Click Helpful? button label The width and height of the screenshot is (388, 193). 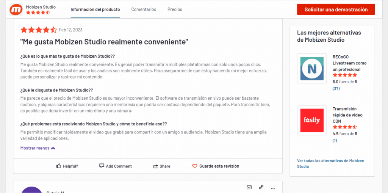[x=70, y=166]
